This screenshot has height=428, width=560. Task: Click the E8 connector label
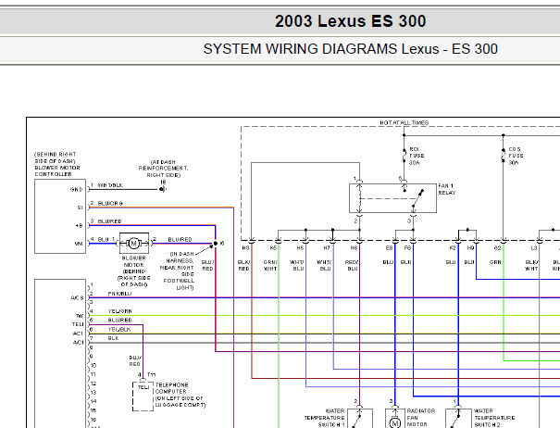[390, 247]
